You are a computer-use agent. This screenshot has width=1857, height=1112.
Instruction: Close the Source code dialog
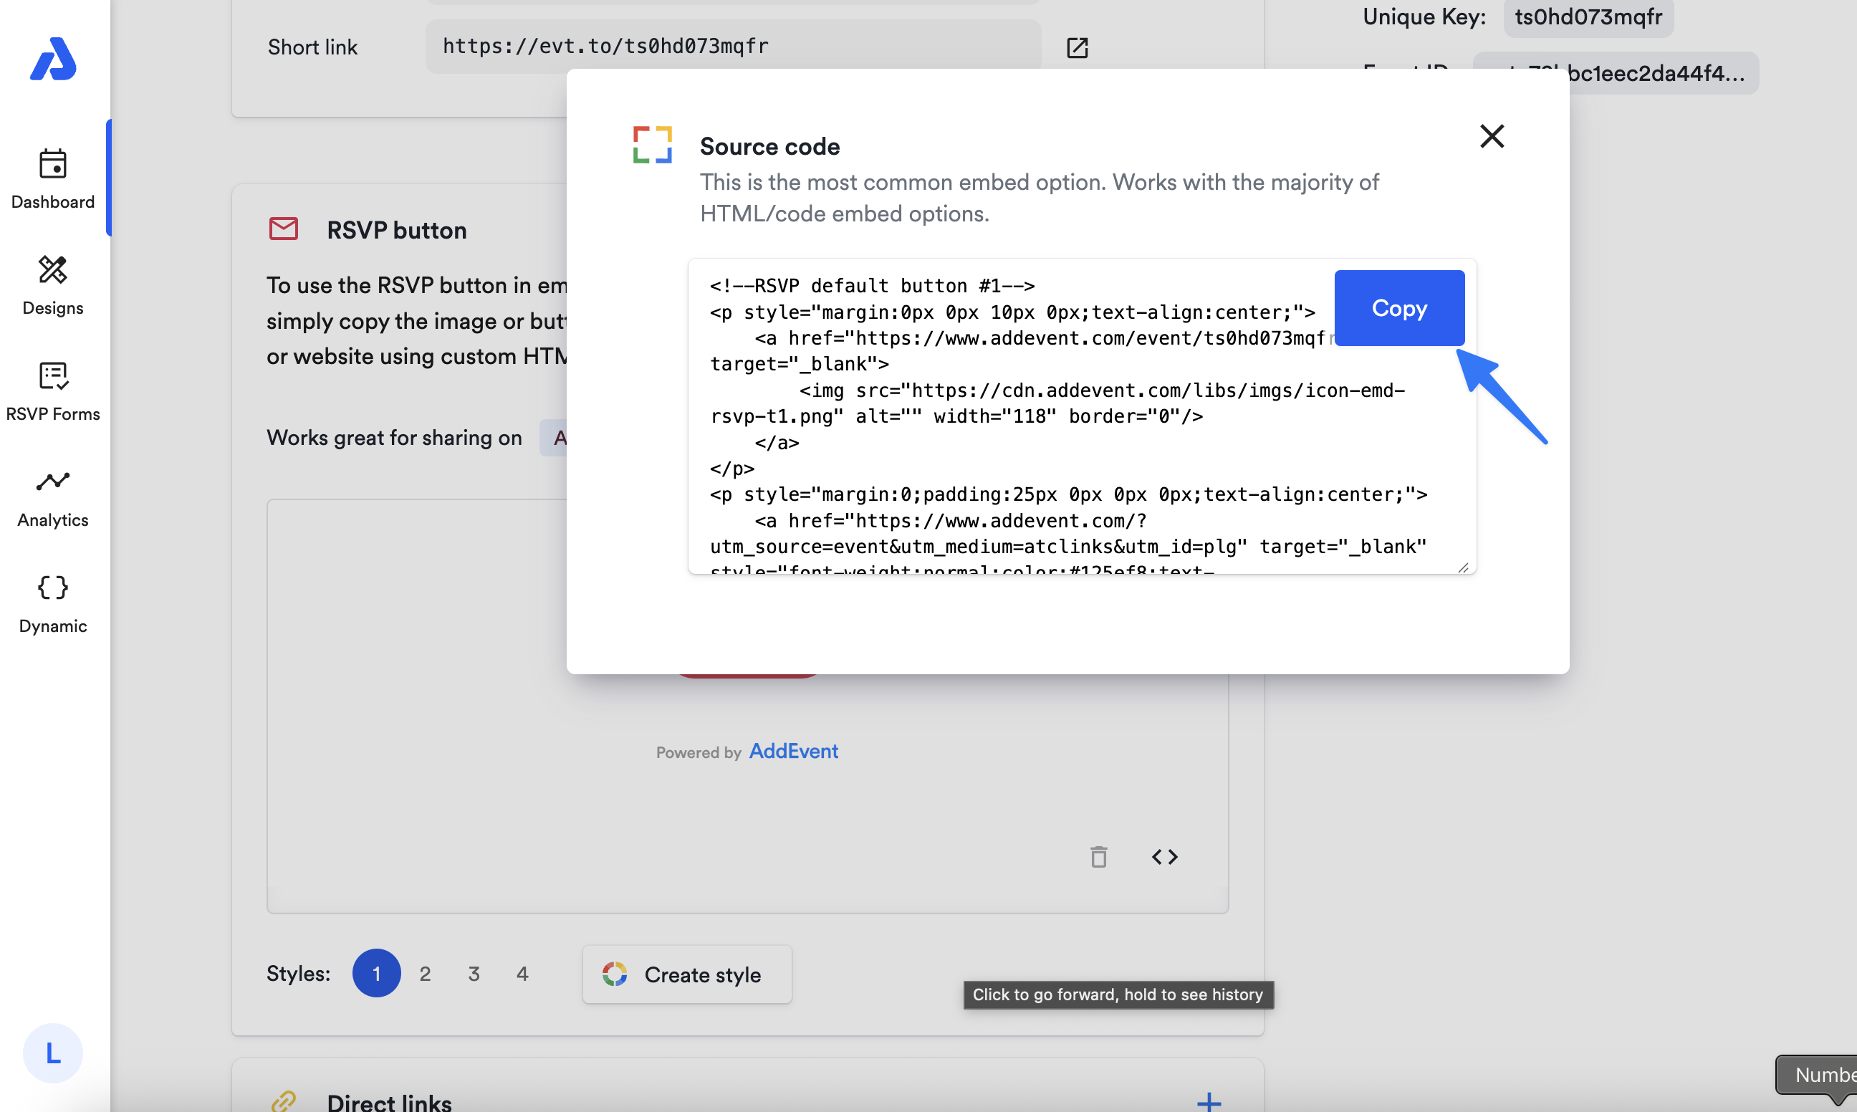click(x=1492, y=136)
